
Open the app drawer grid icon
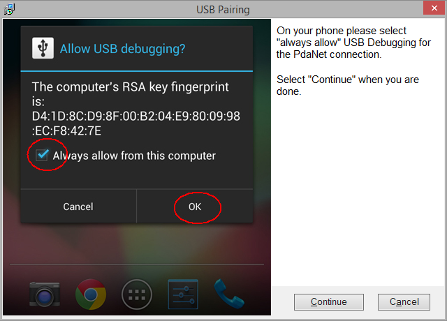[137, 294]
